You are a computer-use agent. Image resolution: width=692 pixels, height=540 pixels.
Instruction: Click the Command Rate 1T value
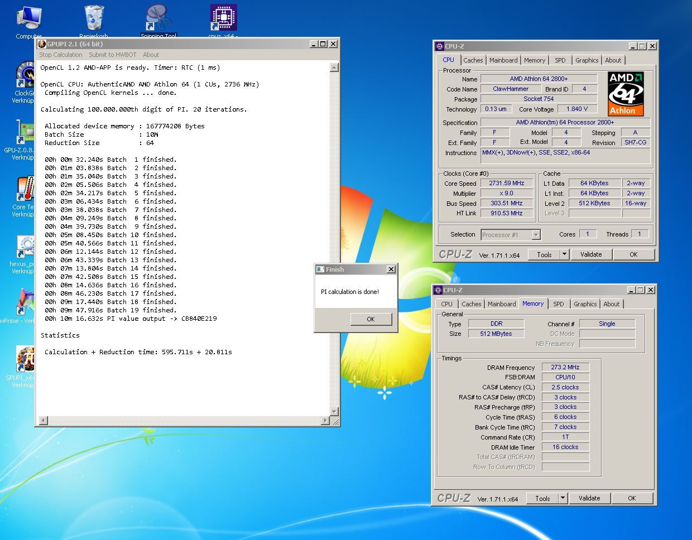click(x=565, y=437)
